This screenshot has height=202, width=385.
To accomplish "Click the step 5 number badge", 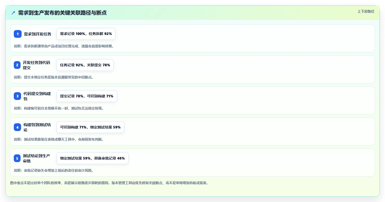I will pos(17,158).
